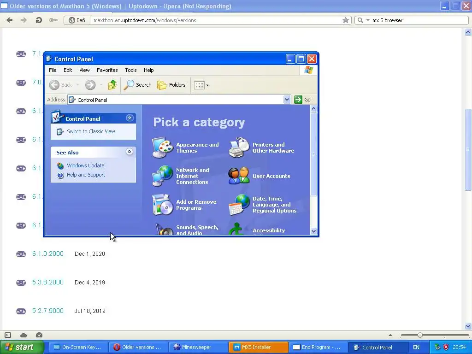472x354 pixels.
Task: Click the Forward arrow in Control Panel
Action: [x=90, y=85]
